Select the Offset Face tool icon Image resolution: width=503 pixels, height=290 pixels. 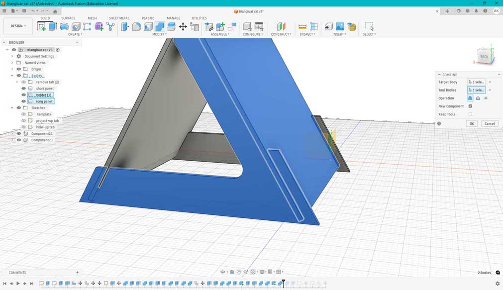[x=171, y=26]
